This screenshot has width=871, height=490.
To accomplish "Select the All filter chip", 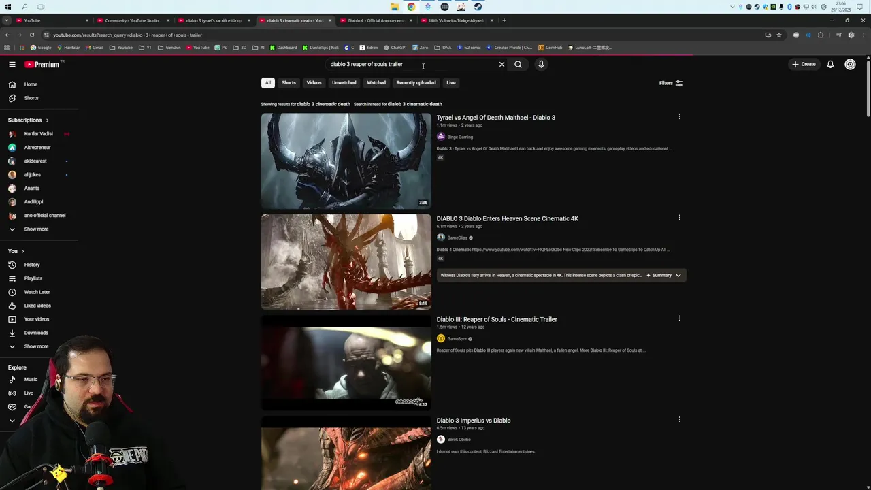I will 268,83.
